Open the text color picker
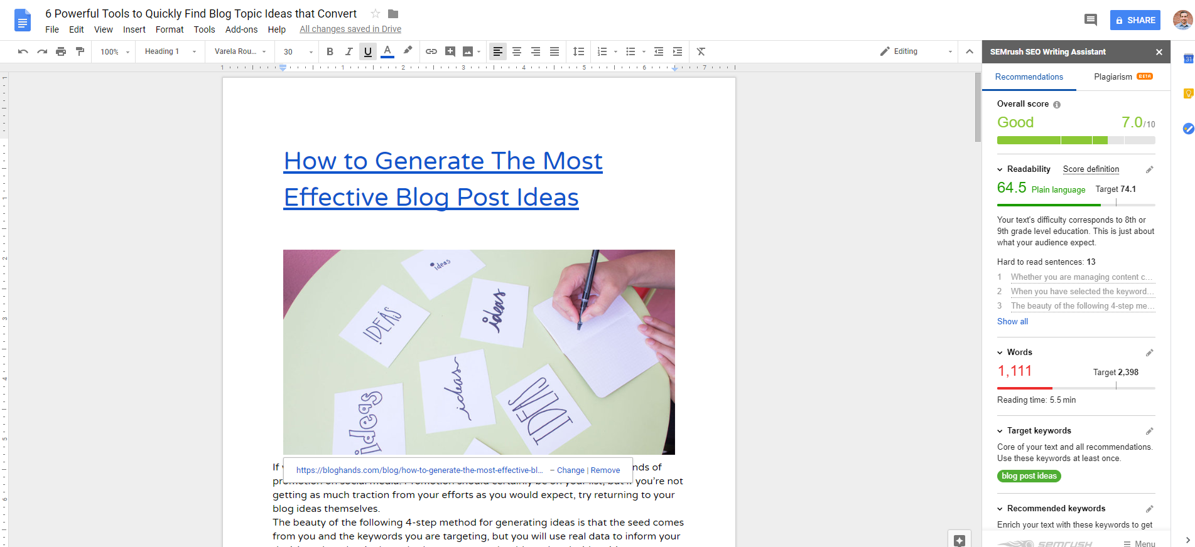This screenshot has width=1195, height=547. point(387,51)
